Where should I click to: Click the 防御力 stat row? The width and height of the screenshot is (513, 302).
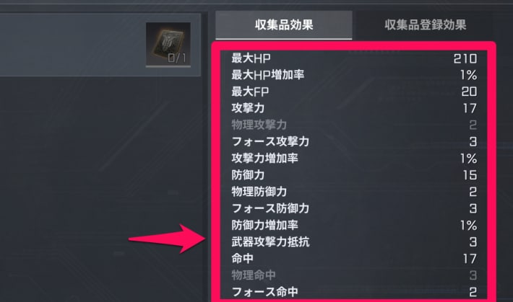coord(353,175)
